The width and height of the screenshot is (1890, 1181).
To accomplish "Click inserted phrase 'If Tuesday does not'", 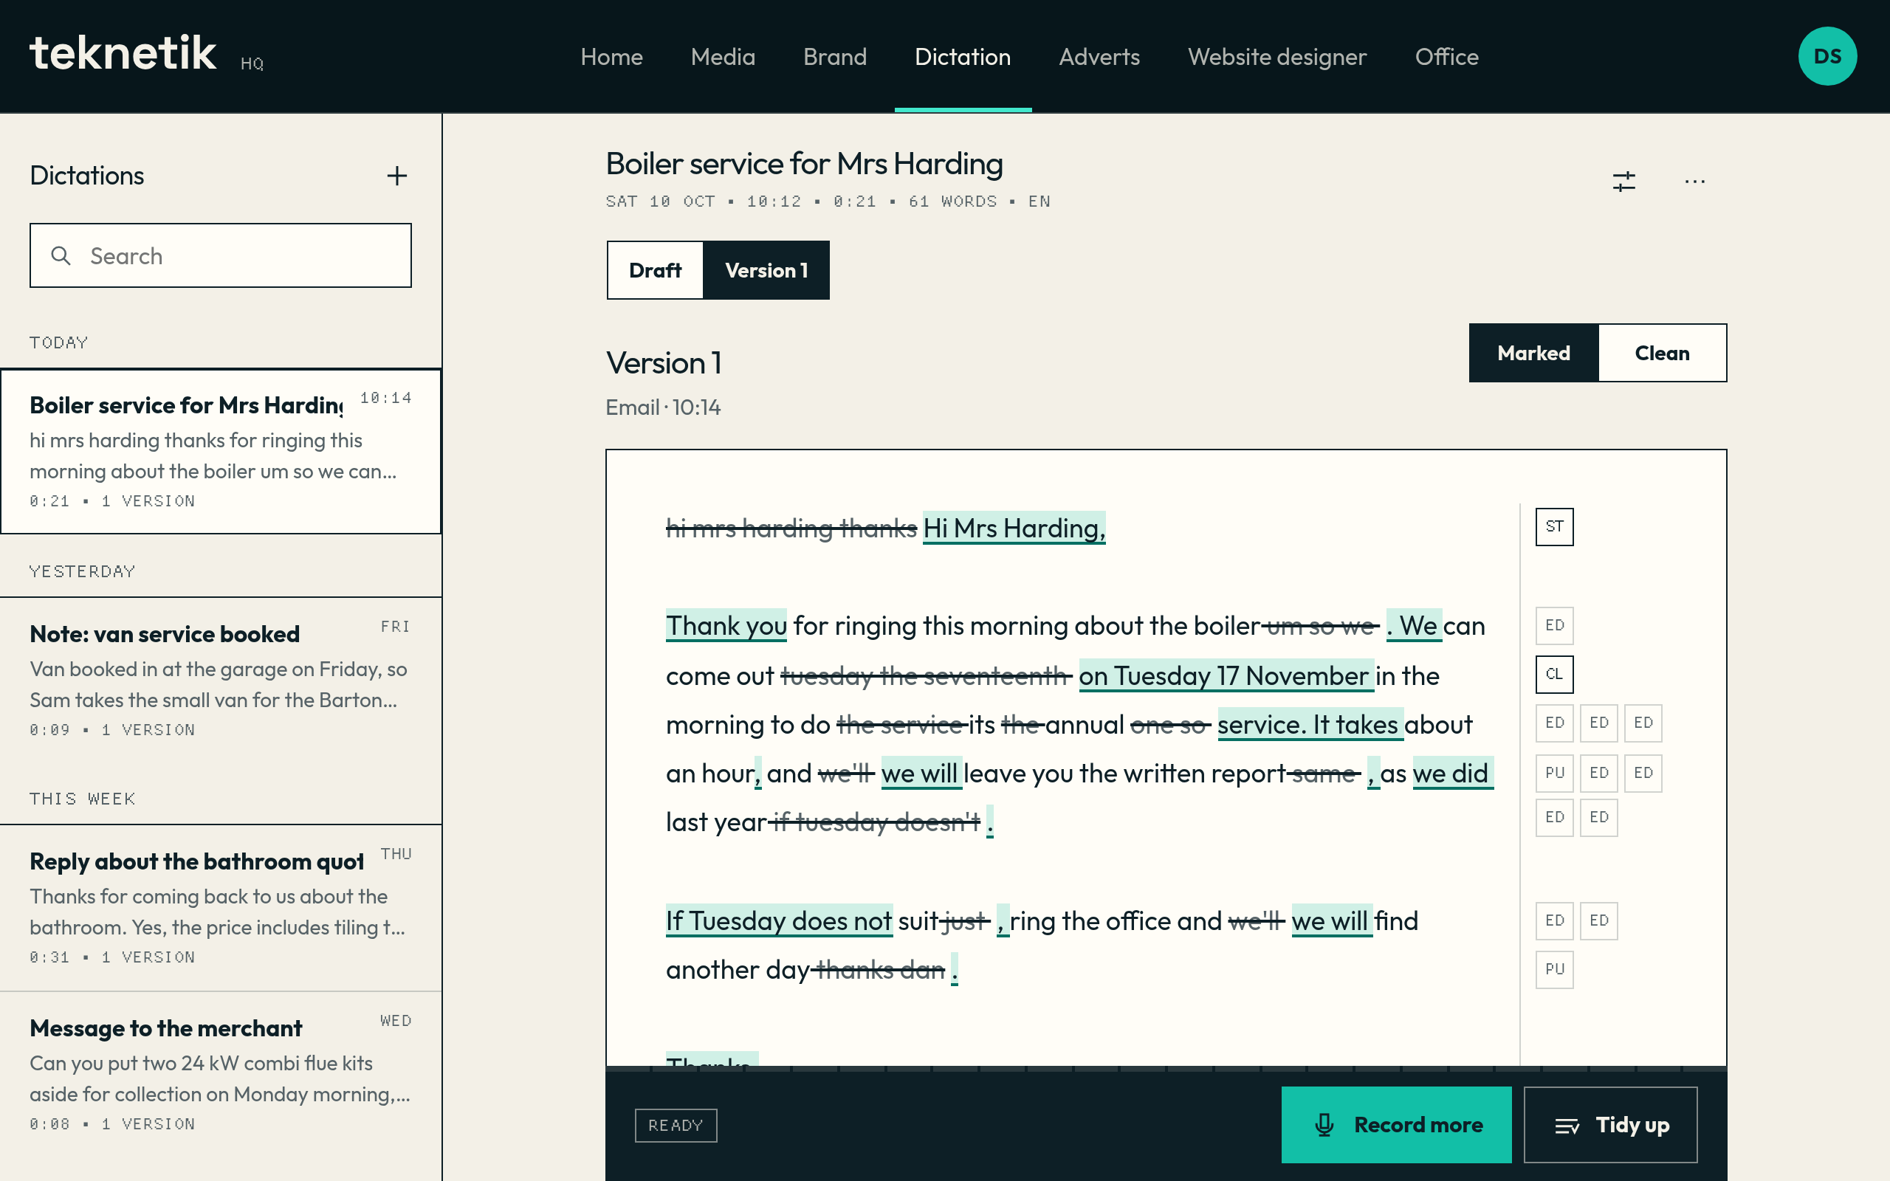I will 779,921.
